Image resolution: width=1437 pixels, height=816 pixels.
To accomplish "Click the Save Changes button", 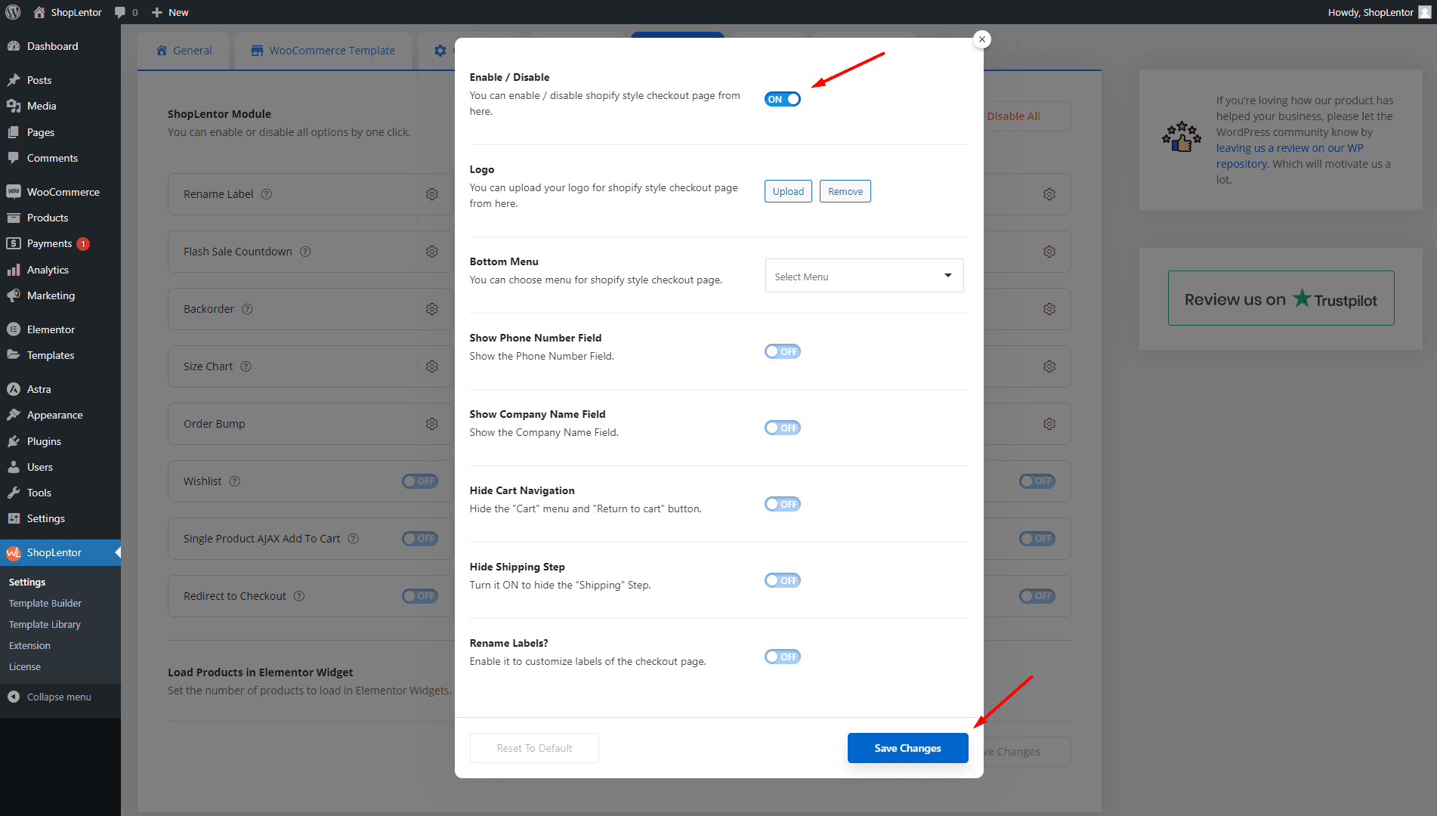I will point(907,748).
